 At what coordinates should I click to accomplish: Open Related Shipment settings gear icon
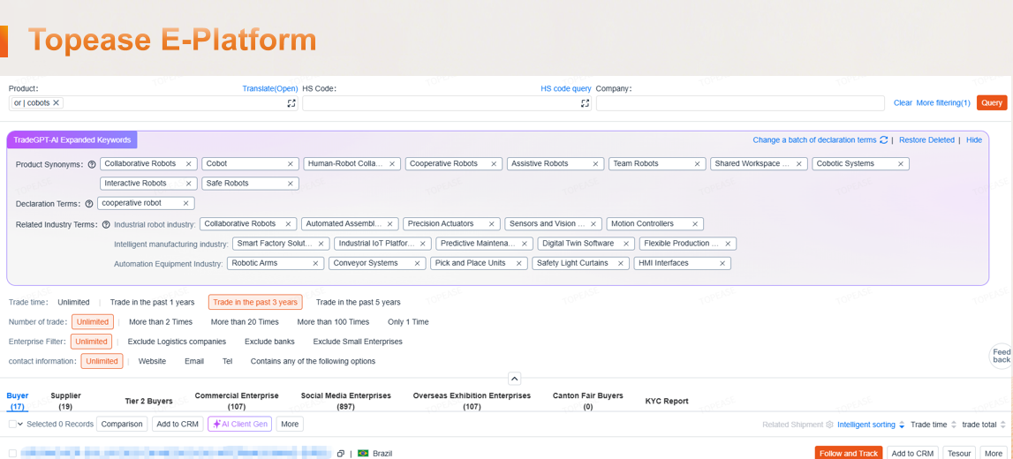pyautogui.click(x=829, y=425)
